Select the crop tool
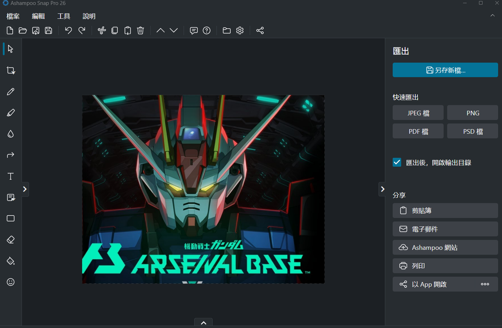 click(11, 70)
